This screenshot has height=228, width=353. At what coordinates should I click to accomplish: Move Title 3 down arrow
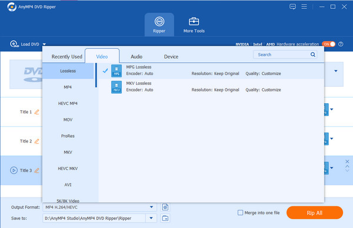click(347, 171)
